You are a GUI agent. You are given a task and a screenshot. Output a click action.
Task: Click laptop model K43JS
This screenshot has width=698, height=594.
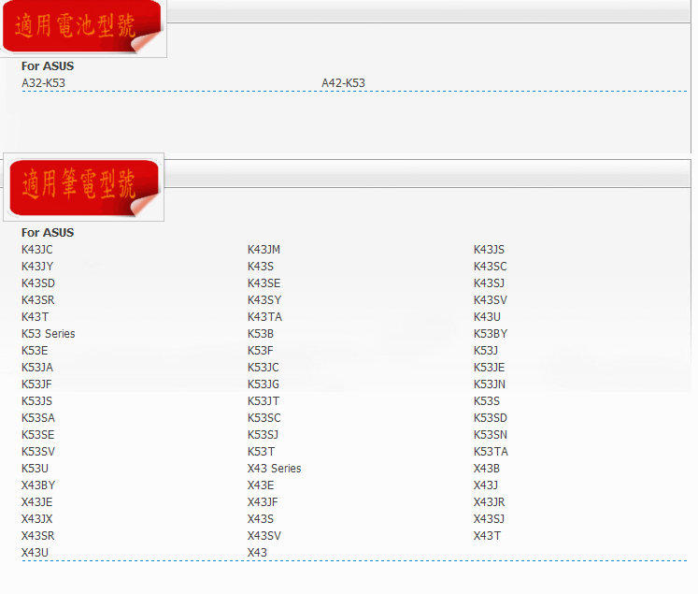(489, 250)
